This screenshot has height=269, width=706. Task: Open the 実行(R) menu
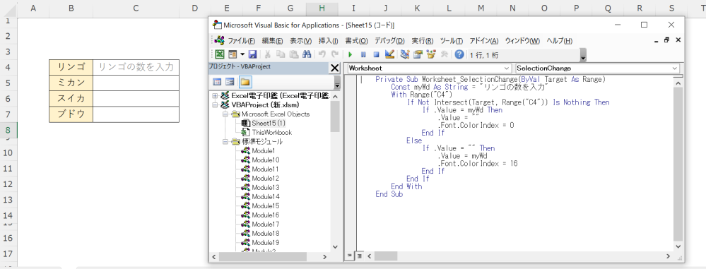[423, 41]
